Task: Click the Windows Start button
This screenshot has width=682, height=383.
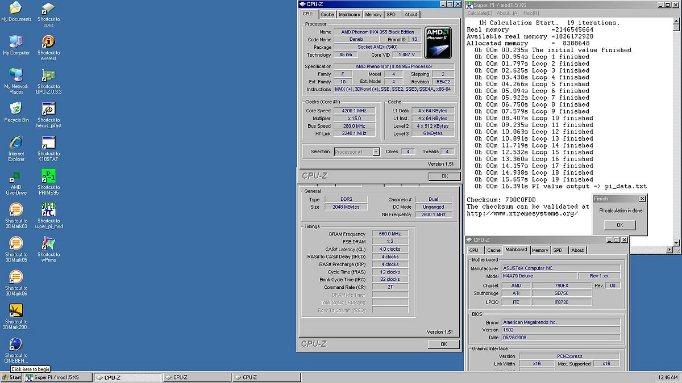Action: (x=11, y=377)
